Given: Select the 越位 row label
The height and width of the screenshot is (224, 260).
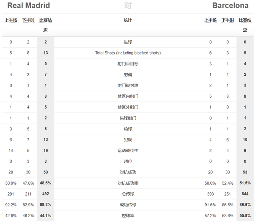Looking at the screenshot, I should [128, 161].
